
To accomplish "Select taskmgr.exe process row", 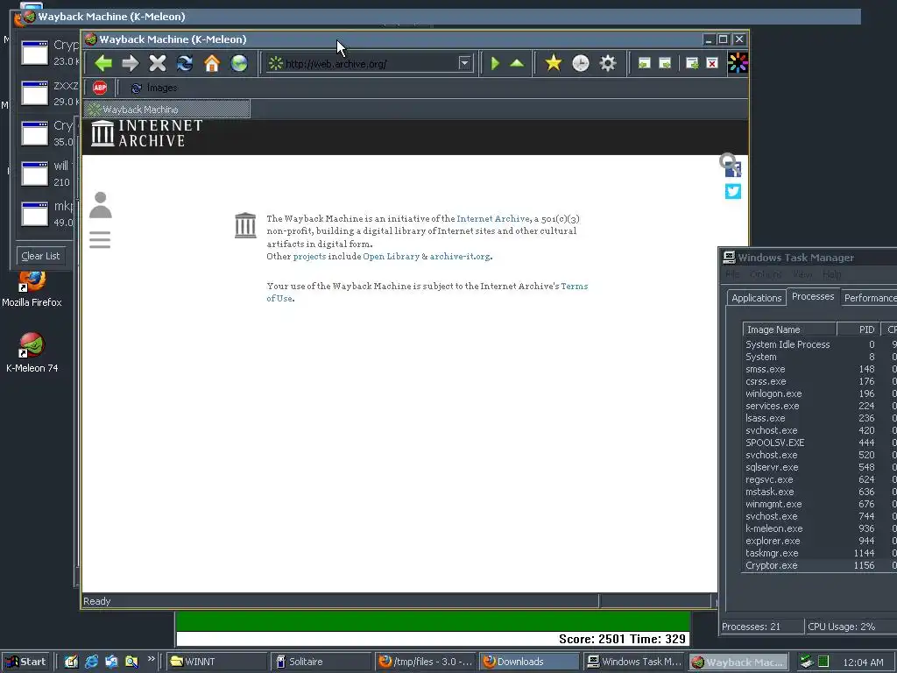I will [x=819, y=553].
